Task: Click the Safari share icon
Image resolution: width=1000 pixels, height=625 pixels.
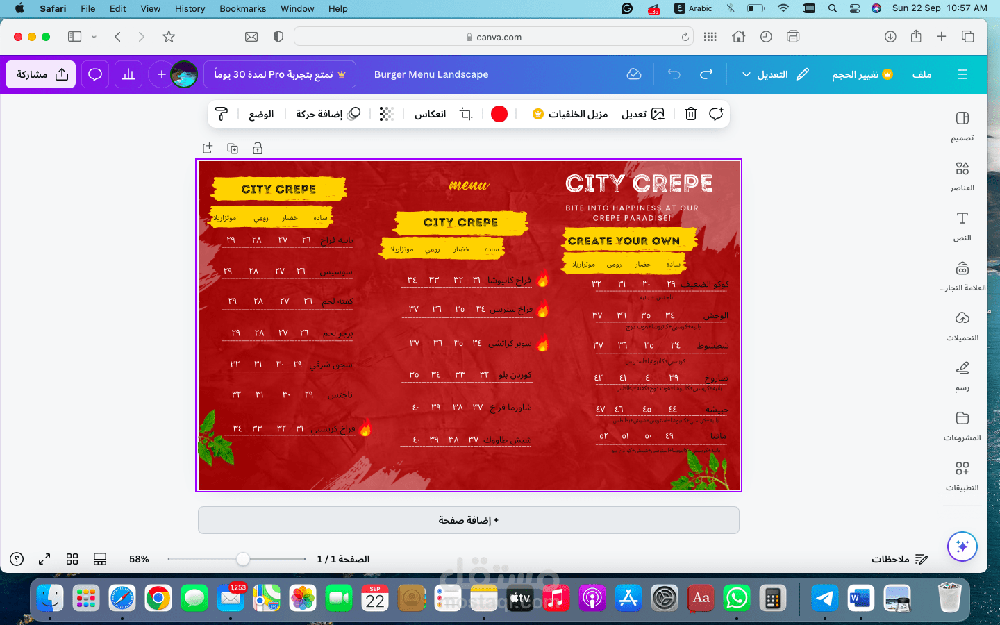Action: pyautogui.click(x=916, y=37)
